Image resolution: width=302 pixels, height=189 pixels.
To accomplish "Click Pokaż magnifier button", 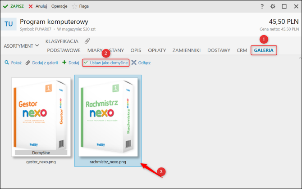I will (x=13, y=63).
